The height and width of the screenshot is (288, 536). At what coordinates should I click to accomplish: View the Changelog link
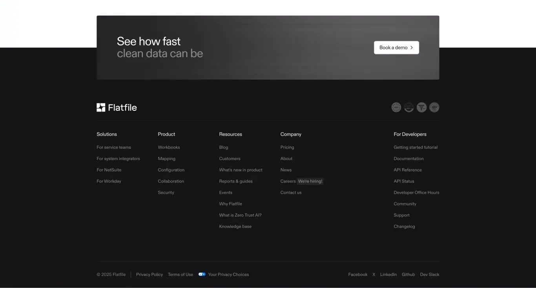404,227
